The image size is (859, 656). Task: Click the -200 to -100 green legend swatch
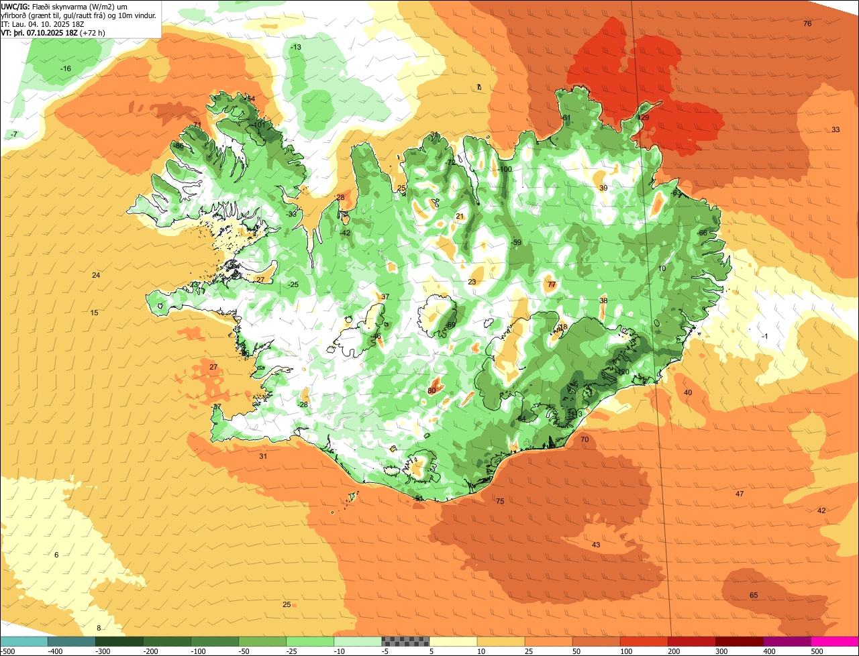tap(167, 641)
